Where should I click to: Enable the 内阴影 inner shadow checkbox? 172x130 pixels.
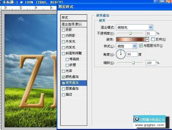pyautogui.click(x=63, y=36)
